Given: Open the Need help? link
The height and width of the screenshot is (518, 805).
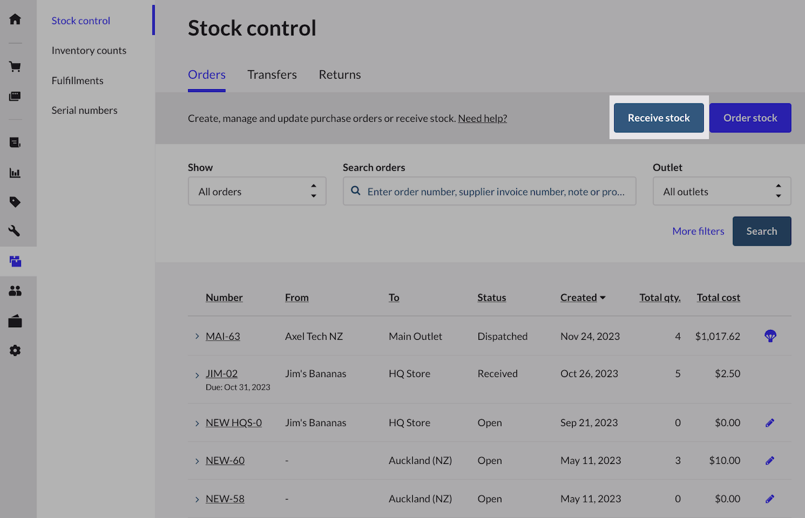Looking at the screenshot, I should click(482, 118).
